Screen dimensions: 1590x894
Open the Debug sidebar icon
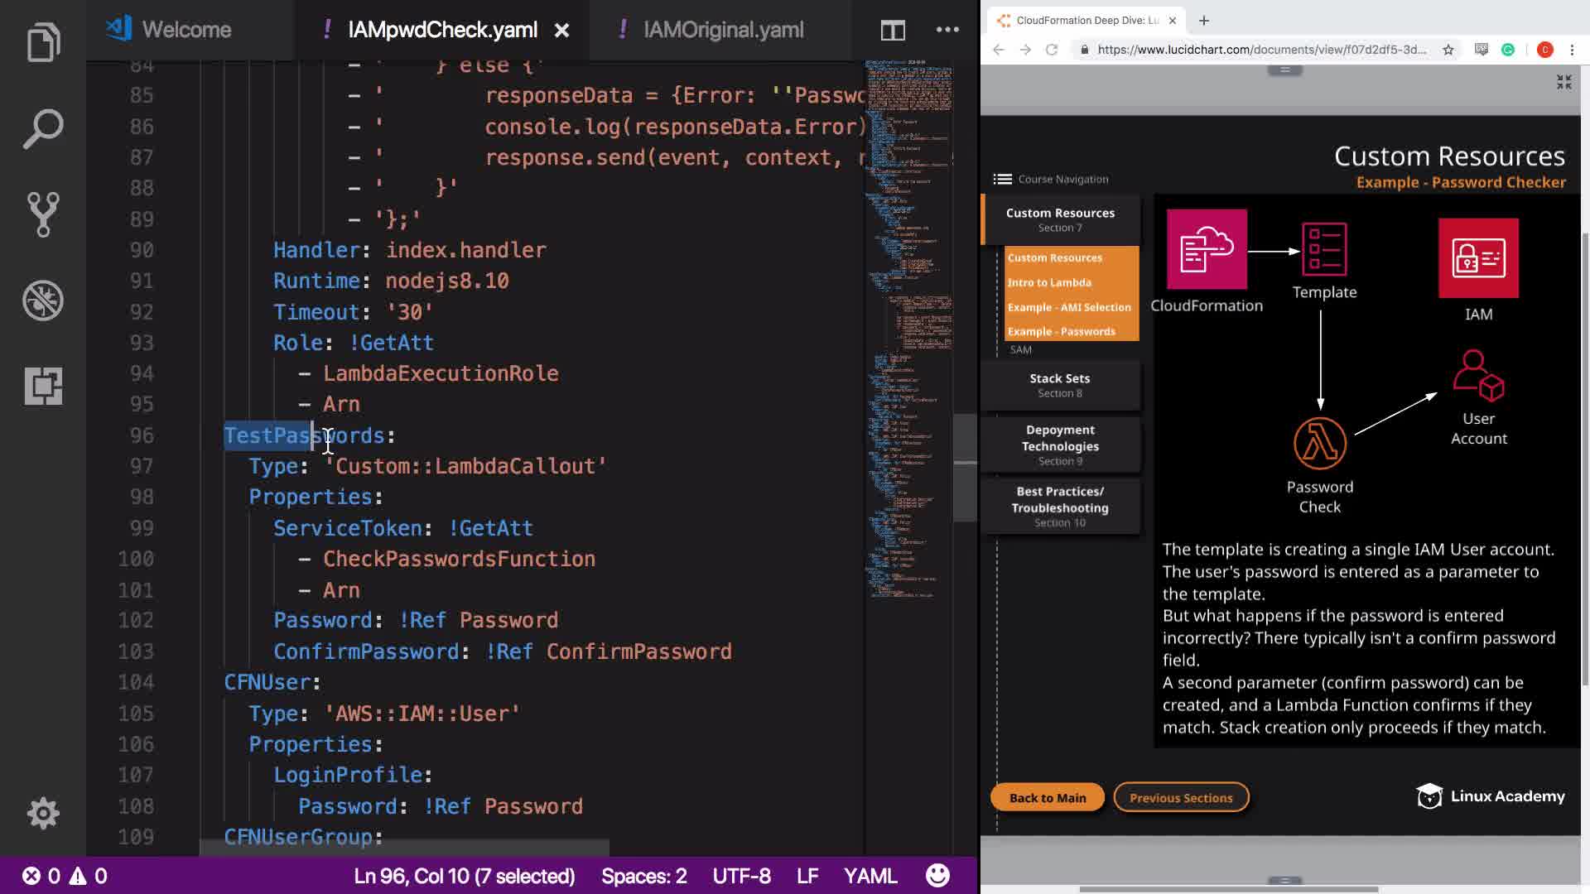pos(43,300)
